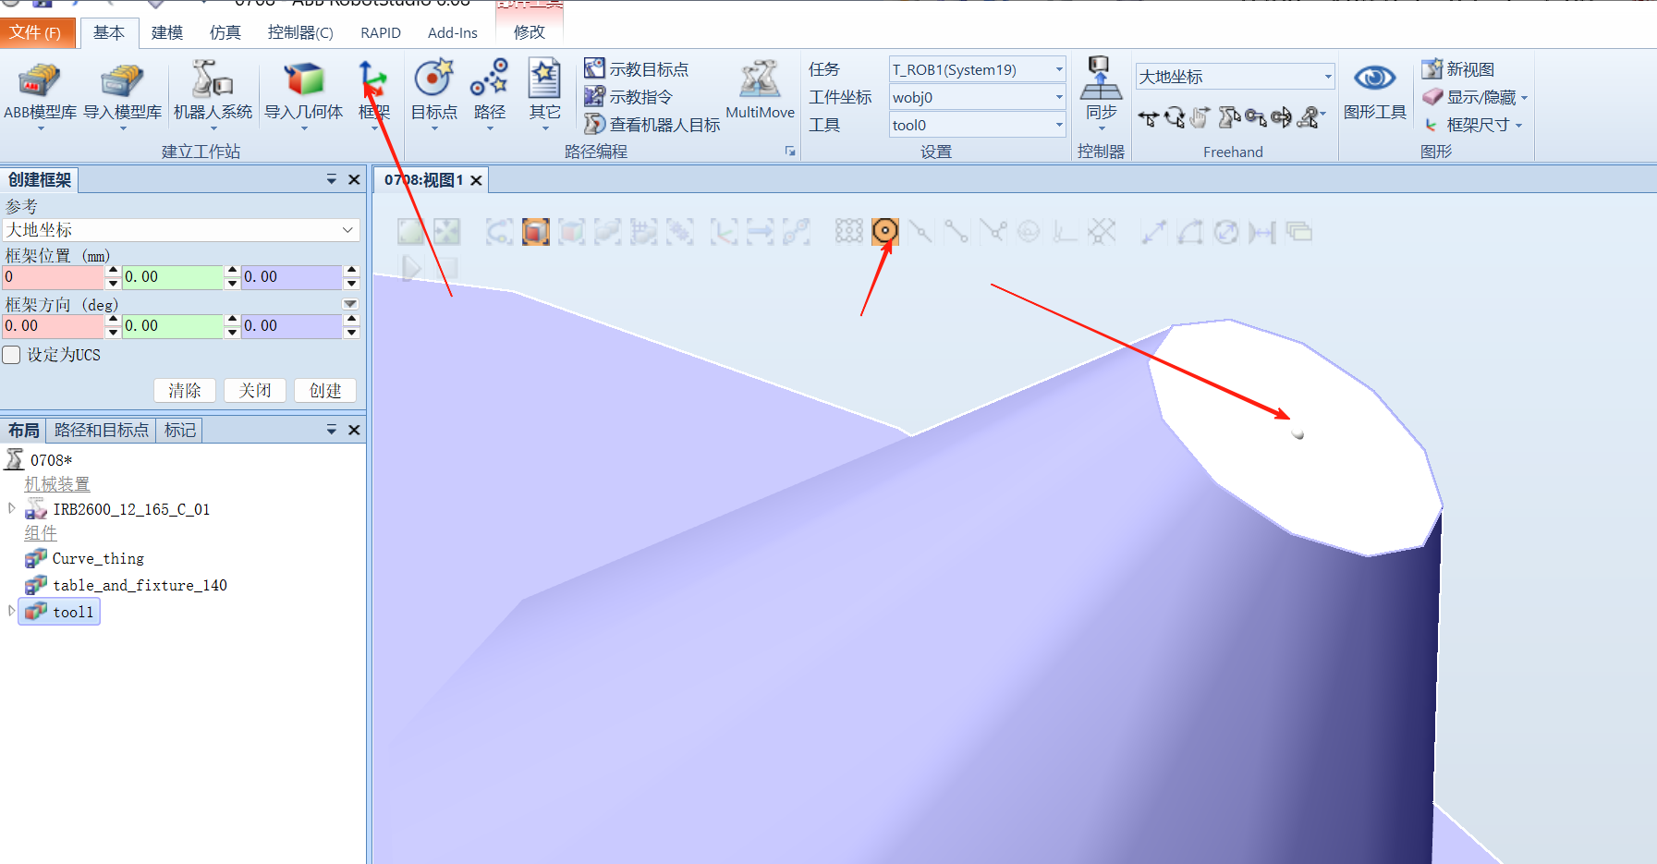The width and height of the screenshot is (1657, 864).
Task: Click the viewport Play simulation icon
Action: click(x=411, y=268)
